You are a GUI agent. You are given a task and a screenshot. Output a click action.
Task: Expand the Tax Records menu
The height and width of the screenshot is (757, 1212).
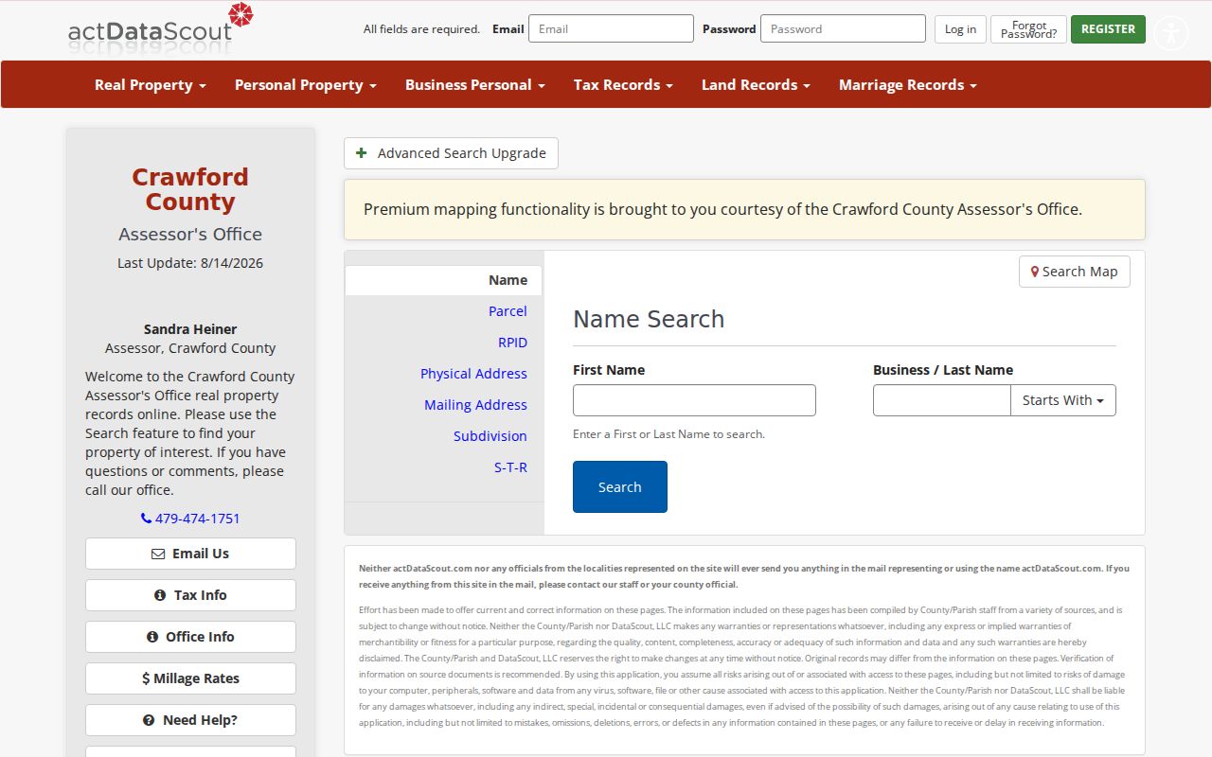coord(623,84)
